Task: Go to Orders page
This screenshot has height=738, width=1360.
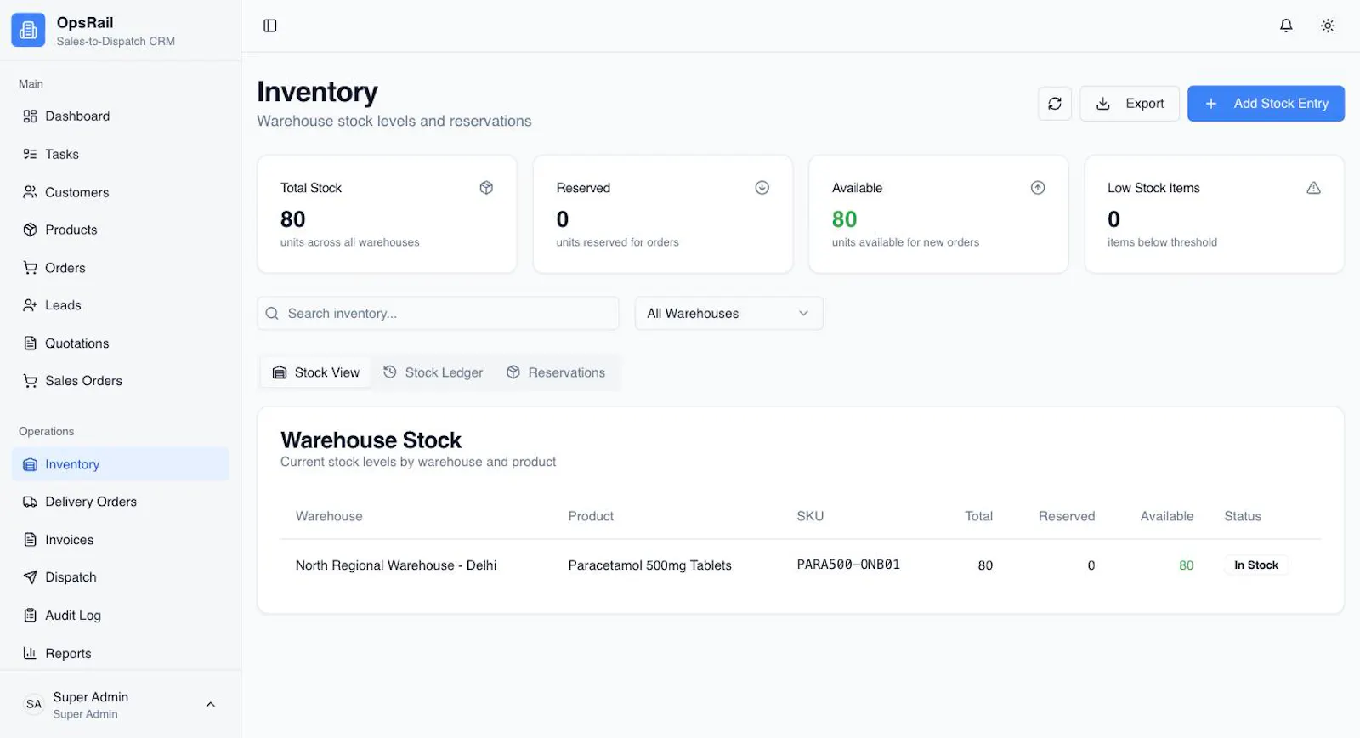Action: 121,268
